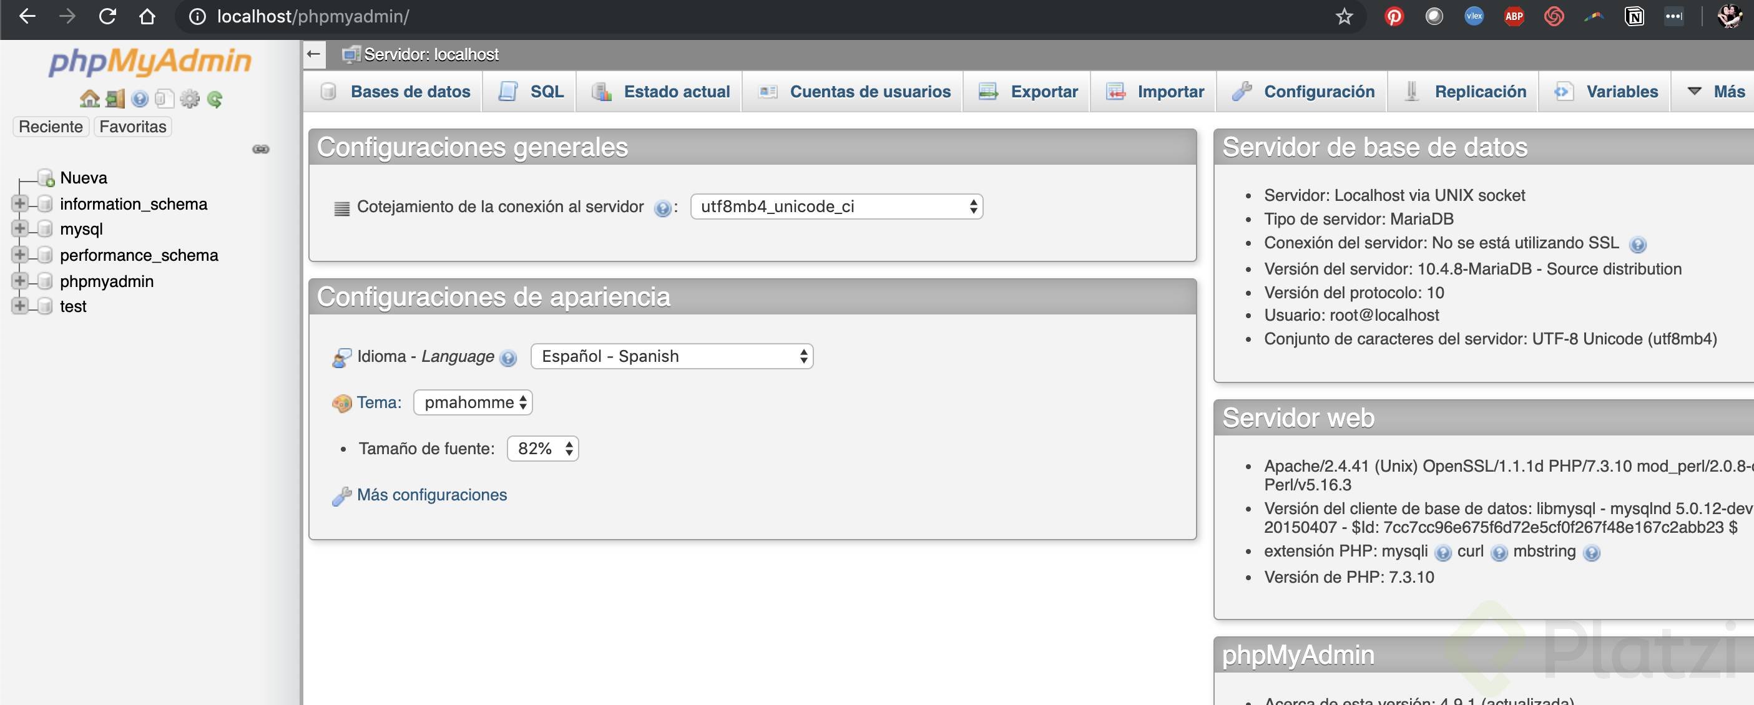Screen dimensions: 1754x705
Task: Click the link-with-main-panel chain icon
Action: [261, 149]
